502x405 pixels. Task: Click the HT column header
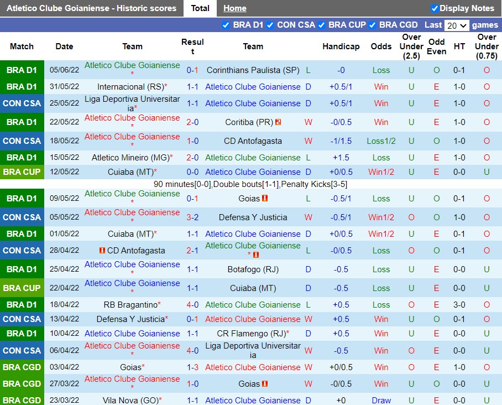(x=459, y=46)
